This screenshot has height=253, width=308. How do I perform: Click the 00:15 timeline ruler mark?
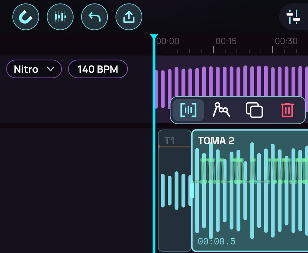tap(226, 41)
